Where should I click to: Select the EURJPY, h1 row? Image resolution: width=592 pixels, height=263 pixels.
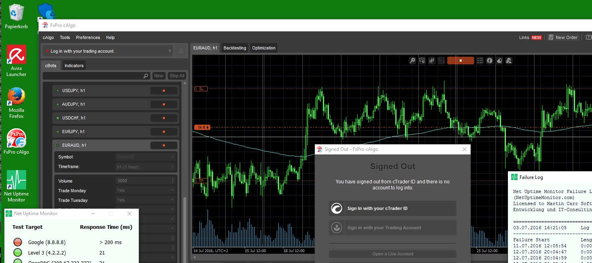click(115, 132)
